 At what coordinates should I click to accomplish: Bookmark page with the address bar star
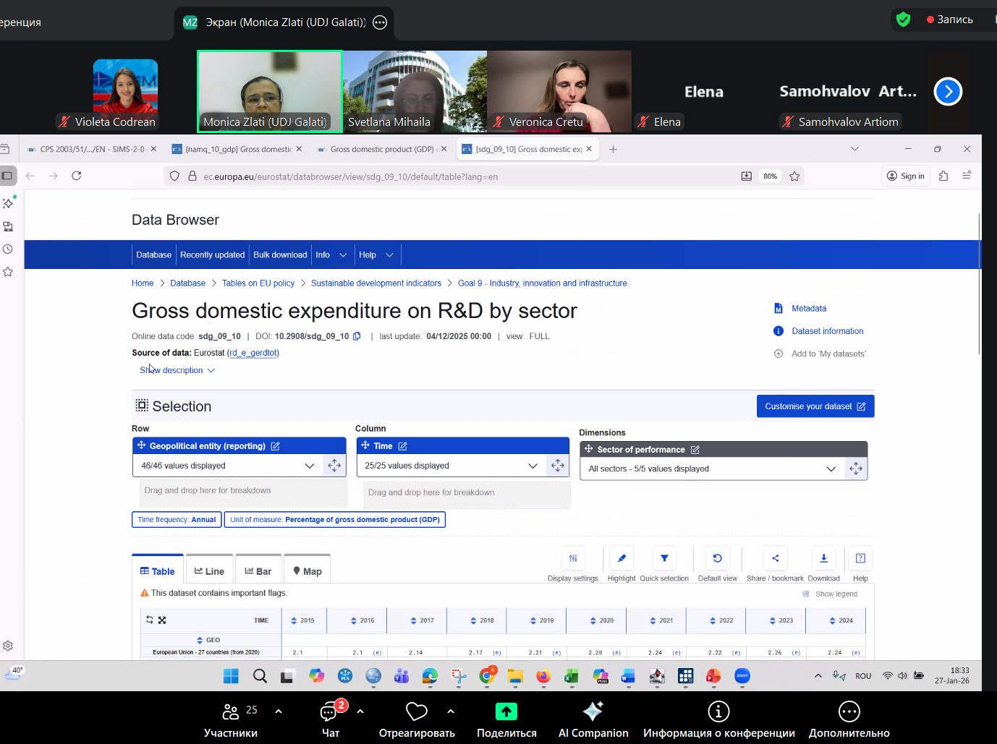(x=794, y=176)
